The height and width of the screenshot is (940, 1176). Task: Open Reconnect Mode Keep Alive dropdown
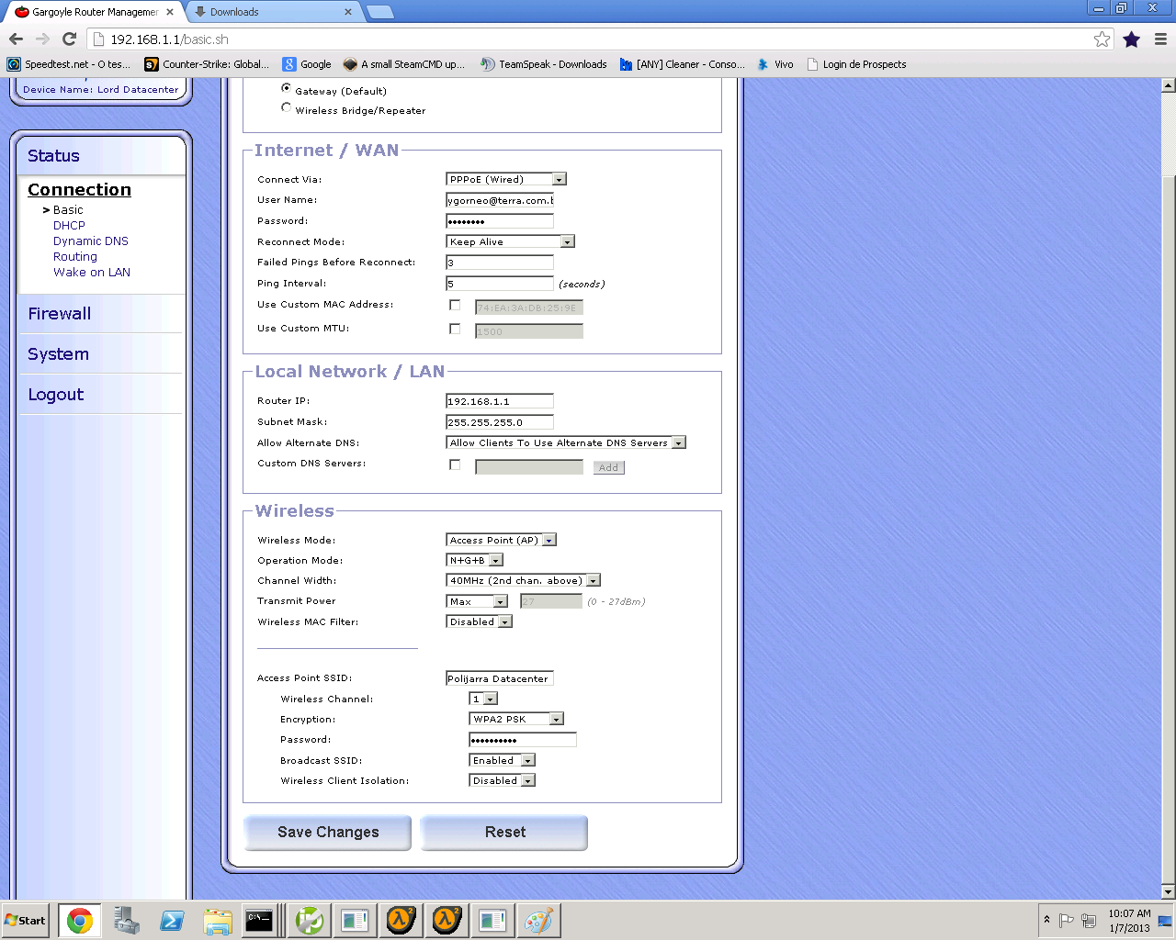510,241
